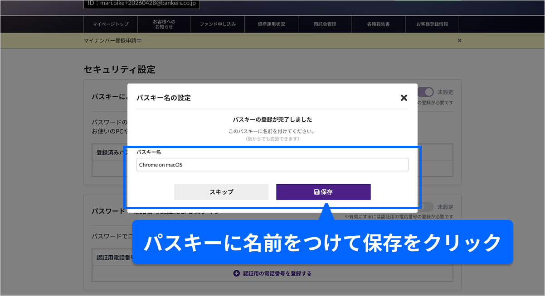Open the お客様登録情報 menu item
The height and width of the screenshot is (296, 545).
click(432, 24)
